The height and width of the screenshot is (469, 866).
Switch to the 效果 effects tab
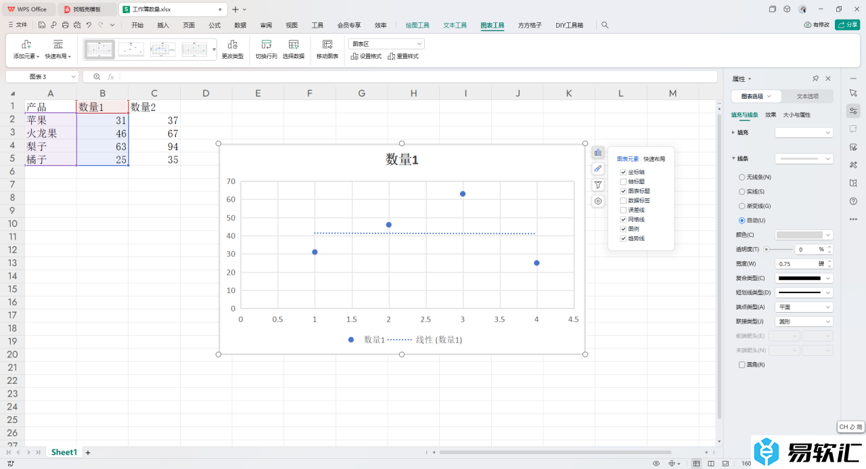click(x=771, y=115)
